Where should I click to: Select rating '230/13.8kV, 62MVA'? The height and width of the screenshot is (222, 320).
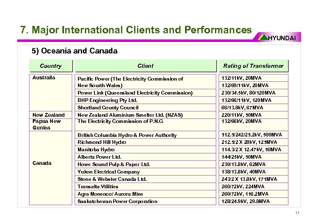tap(253, 164)
